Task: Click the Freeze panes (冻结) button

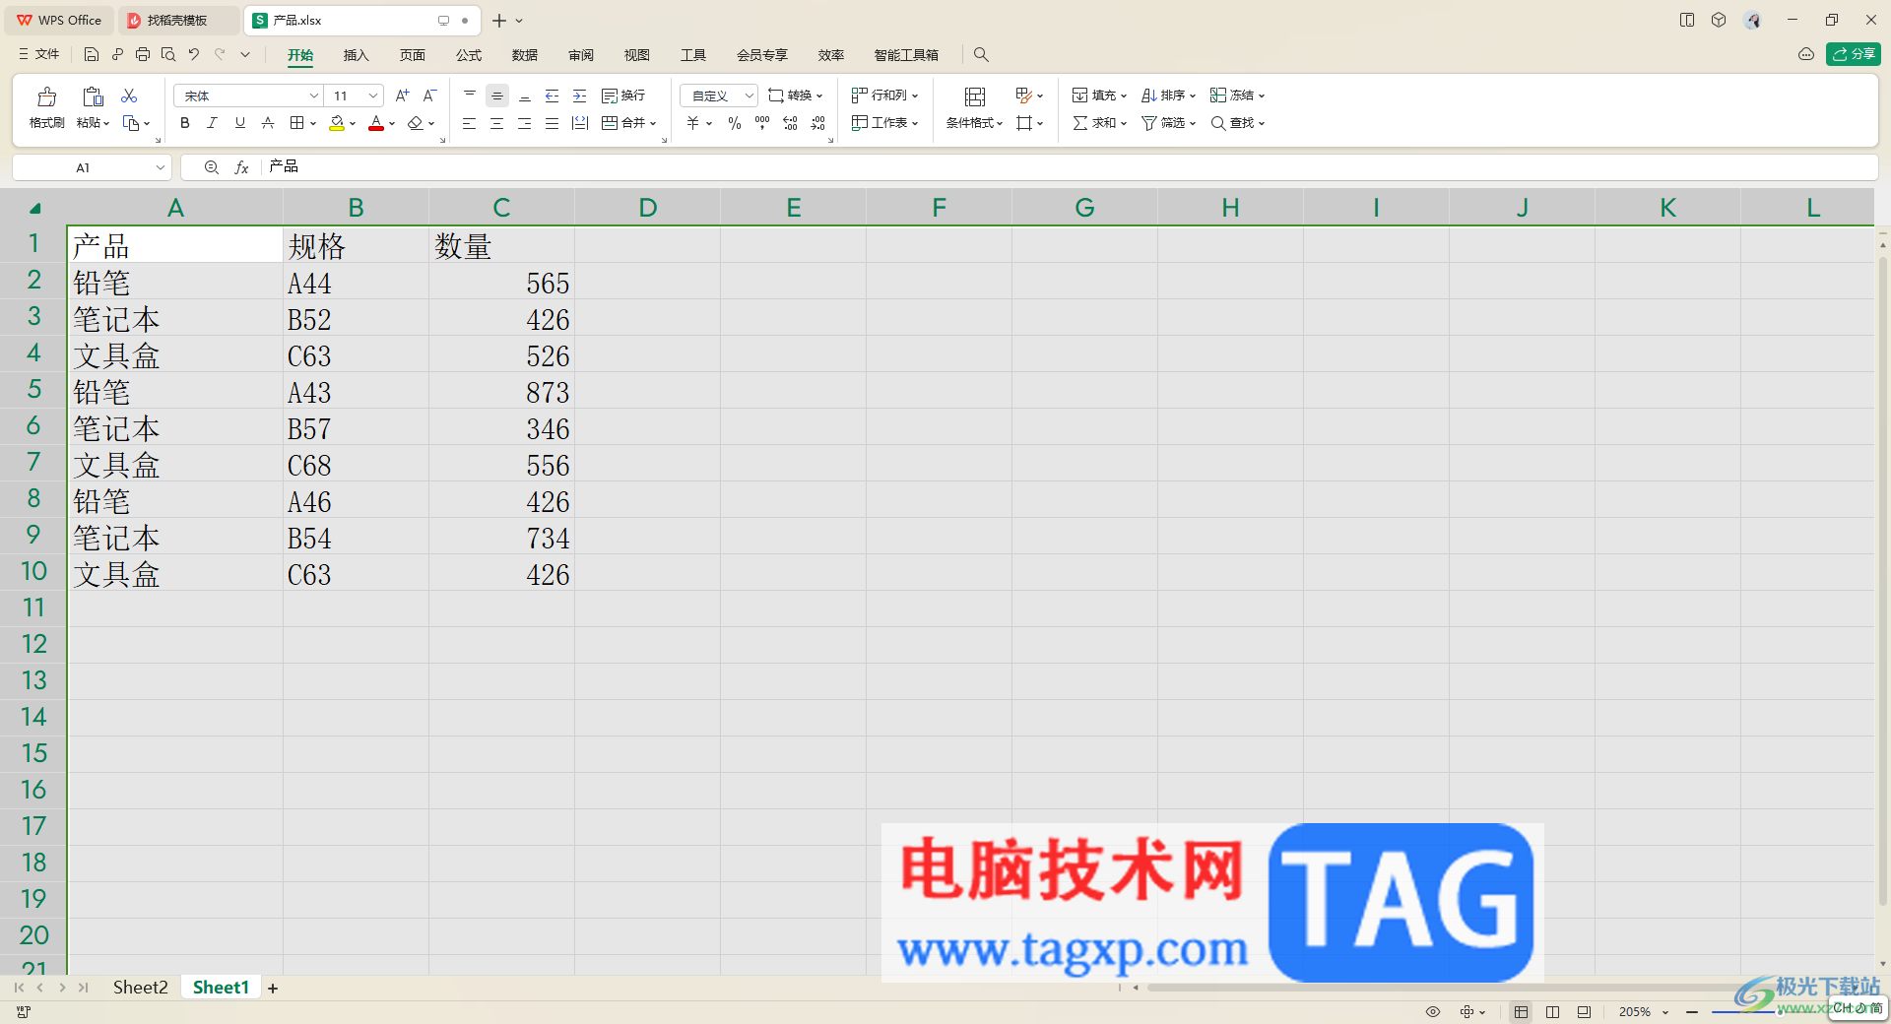Action: [x=1237, y=96]
